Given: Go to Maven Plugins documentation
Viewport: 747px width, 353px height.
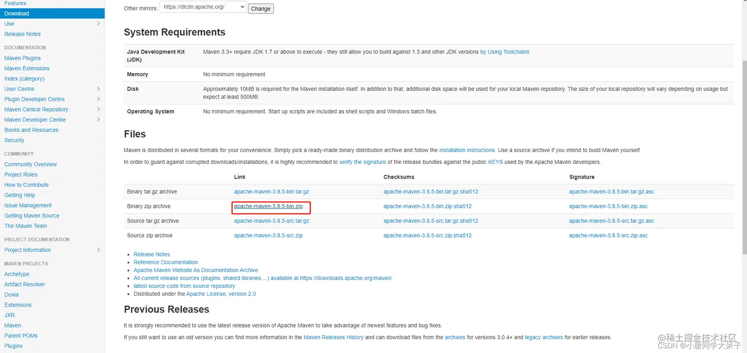Looking at the screenshot, I should click(x=22, y=58).
